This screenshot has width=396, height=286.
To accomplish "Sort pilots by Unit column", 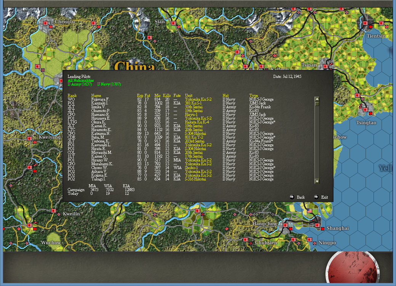I will pos(188,95).
